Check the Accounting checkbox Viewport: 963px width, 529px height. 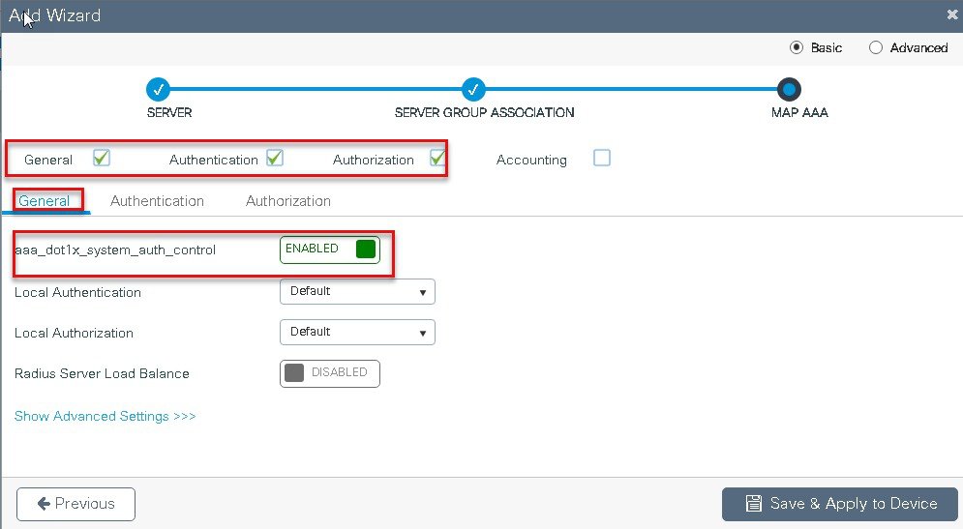pyautogui.click(x=602, y=158)
